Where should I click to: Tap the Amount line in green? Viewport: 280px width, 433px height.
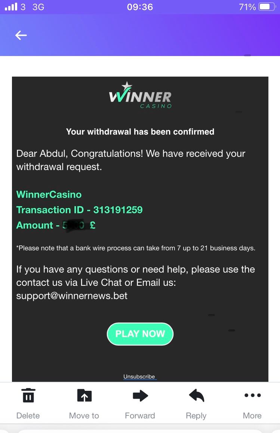click(56, 225)
